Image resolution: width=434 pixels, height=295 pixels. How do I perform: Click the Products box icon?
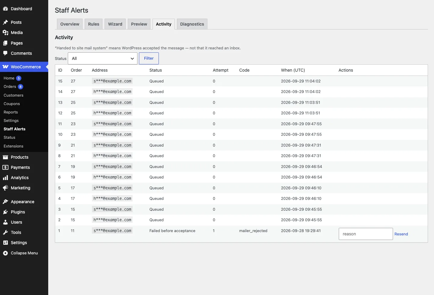(5, 157)
